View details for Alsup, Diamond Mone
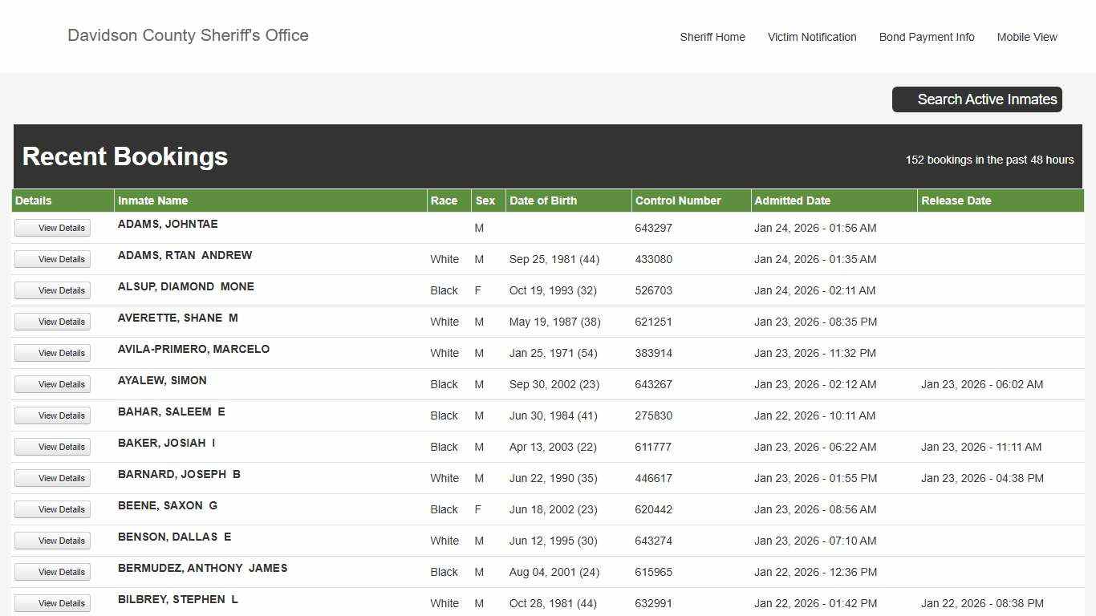This screenshot has width=1096, height=616. 52,290
